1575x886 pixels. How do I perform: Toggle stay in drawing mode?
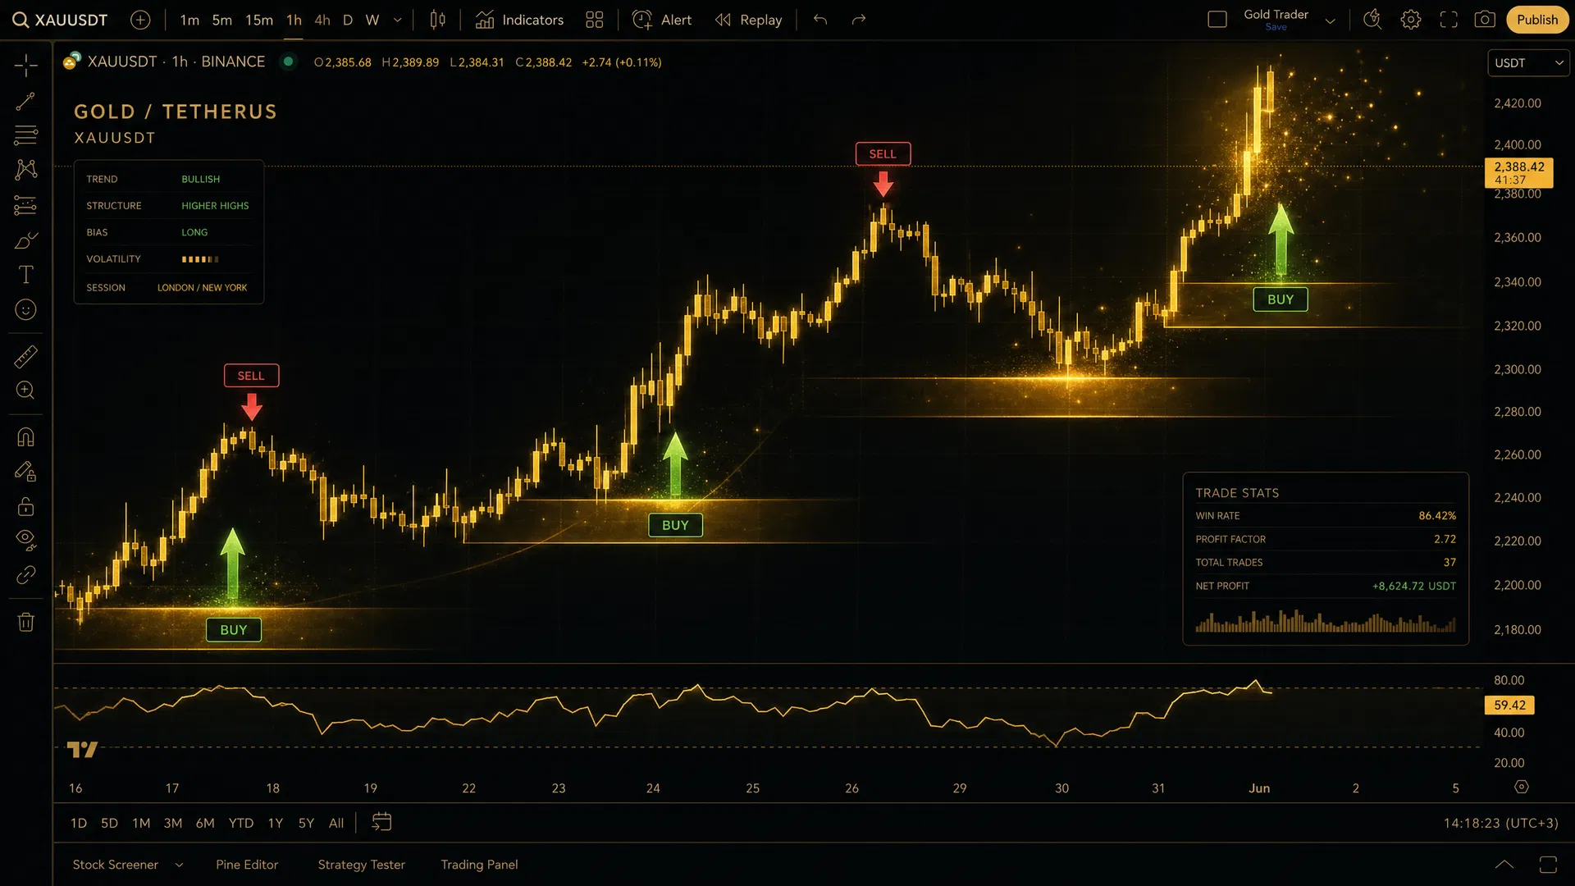26,472
